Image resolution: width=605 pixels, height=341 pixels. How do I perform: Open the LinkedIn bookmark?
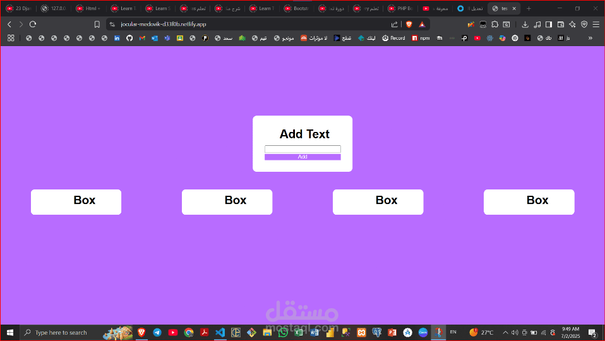point(117,38)
